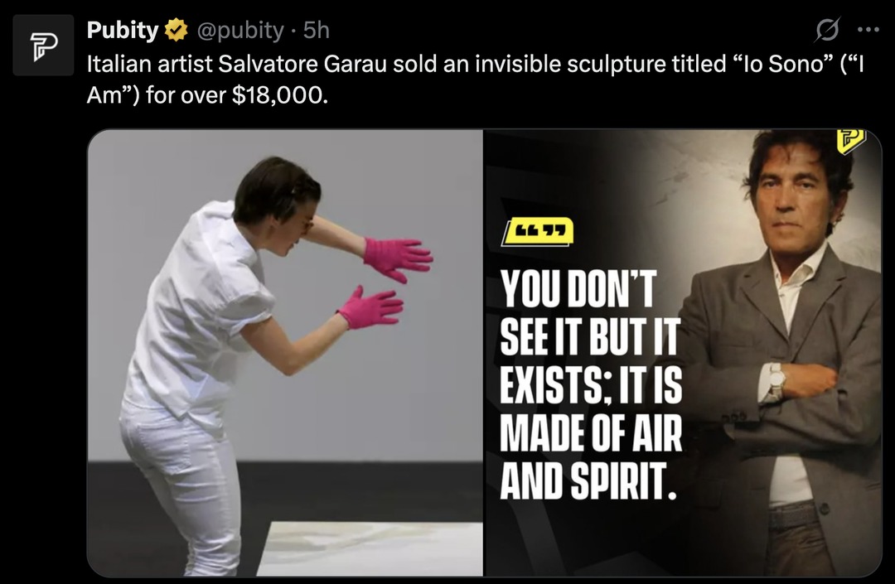895x584 pixels.
Task: Click the white floor platform in photo
Action: click(x=370, y=548)
